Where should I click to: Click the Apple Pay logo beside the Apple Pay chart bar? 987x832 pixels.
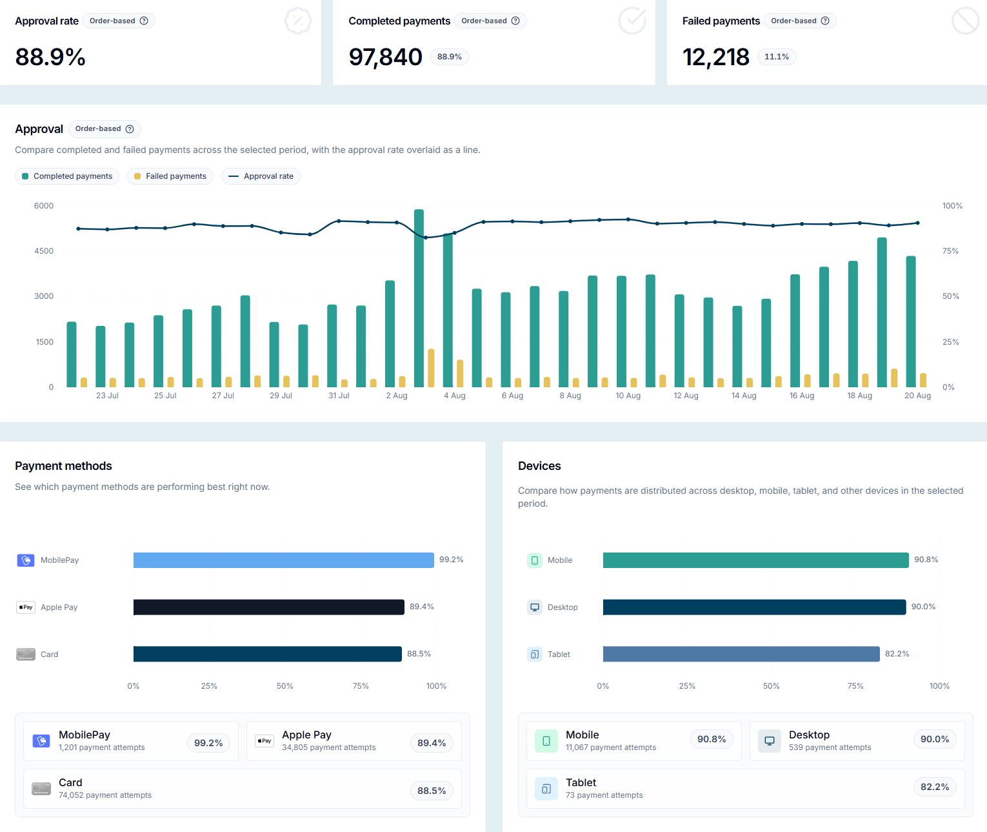26,607
